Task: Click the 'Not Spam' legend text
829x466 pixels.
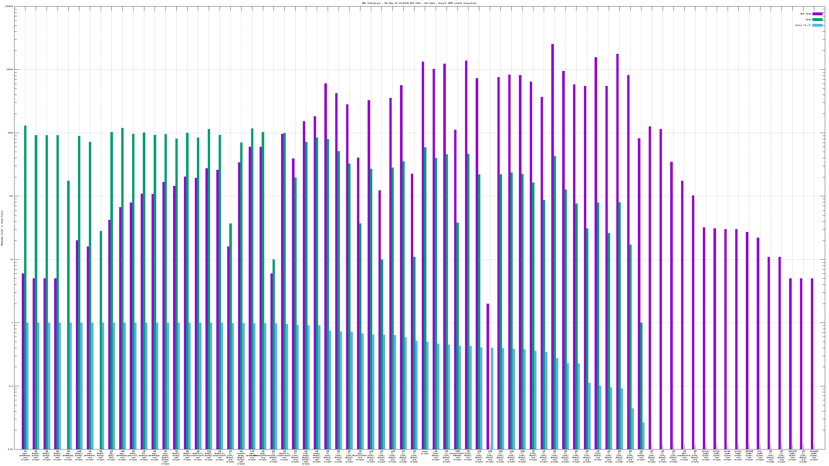Action: click(x=806, y=14)
